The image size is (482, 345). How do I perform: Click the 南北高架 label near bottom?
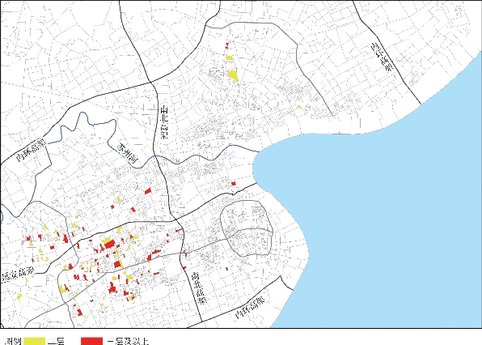coord(199,287)
